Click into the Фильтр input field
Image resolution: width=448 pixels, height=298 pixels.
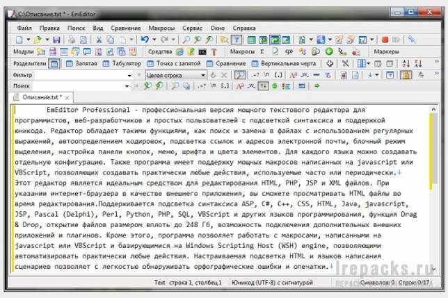click(x=80, y=75)
